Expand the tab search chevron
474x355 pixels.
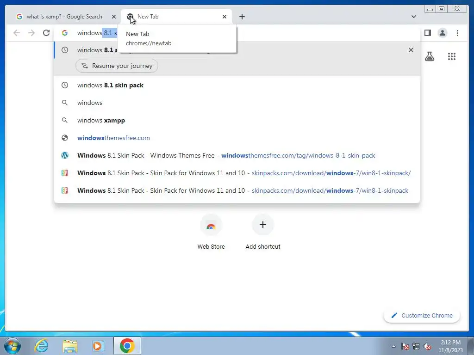[x=414, y=17]
